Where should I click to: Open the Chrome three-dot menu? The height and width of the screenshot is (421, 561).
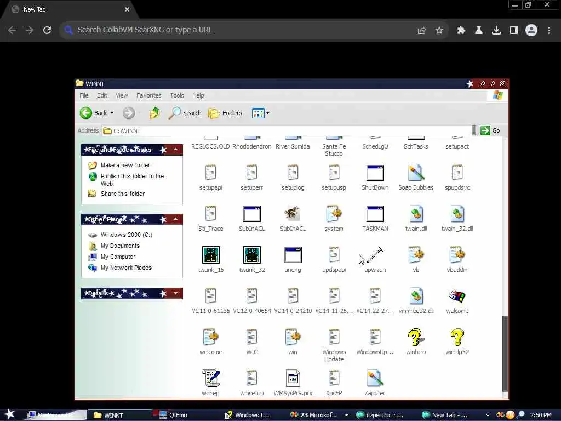coord(549,31)
